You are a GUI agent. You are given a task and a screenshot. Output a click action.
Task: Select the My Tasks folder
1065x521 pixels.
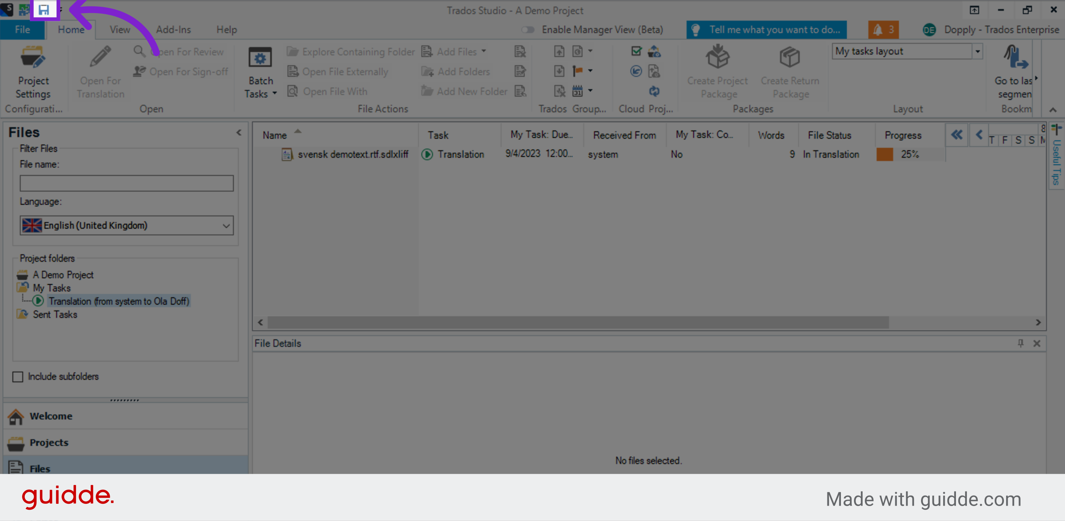pos(52,288)
